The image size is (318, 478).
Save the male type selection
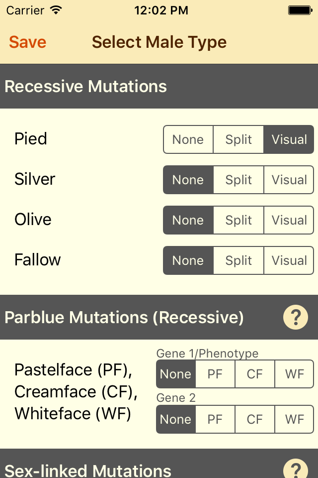tap(28, 42)
